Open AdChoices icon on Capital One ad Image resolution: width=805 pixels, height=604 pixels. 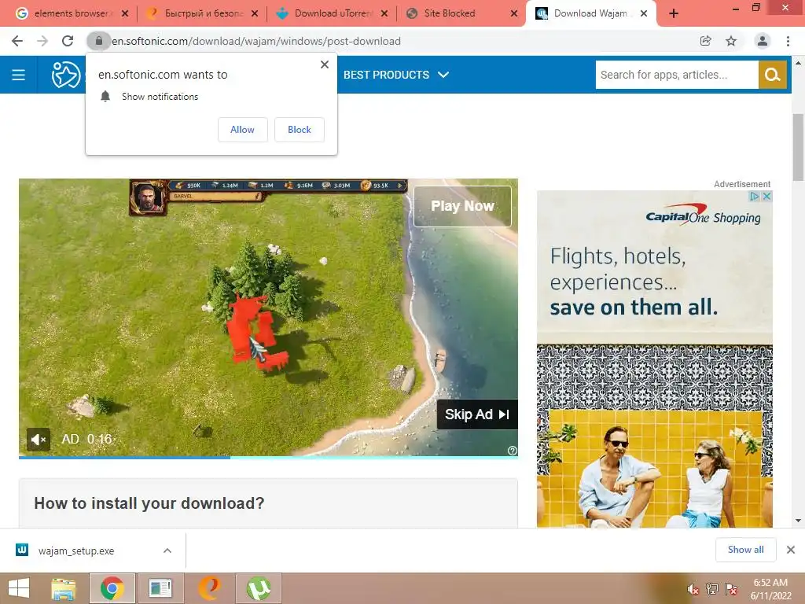tap(754, 196)
